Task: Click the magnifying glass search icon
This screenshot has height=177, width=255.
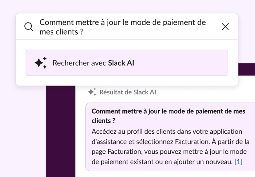Action: [x=29, y=27]
